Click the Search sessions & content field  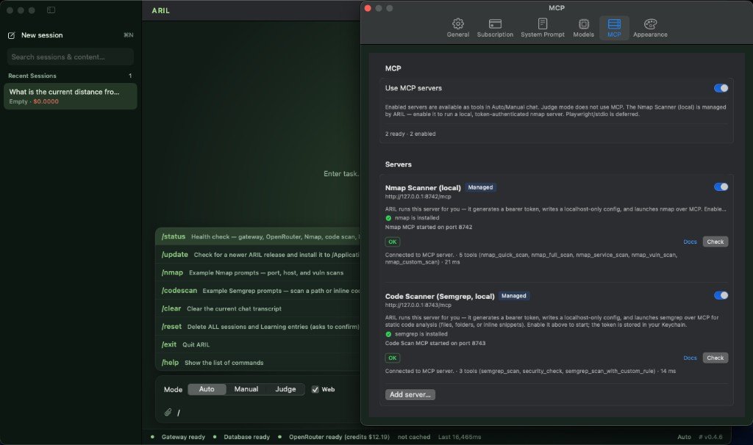click(x=70, y=57)
